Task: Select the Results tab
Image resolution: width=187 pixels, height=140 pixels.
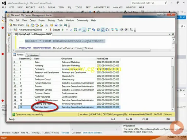Action: [x=19, y=55]
